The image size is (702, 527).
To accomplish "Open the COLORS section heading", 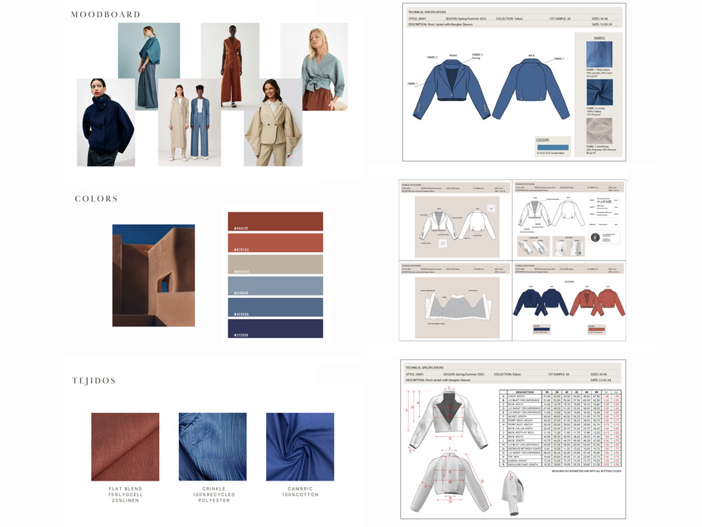I will pyautogui.click(x=96, y=198).
